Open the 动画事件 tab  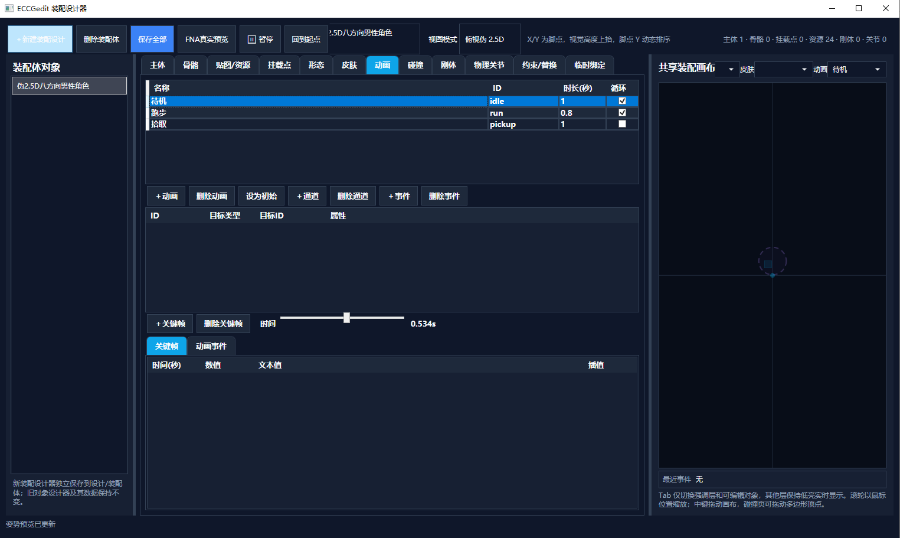click(x=211, y=346)
